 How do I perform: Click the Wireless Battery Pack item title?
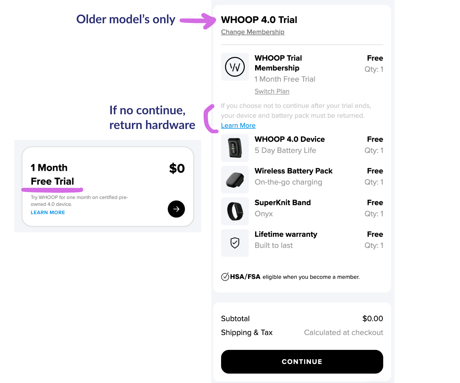[x=293, y=171]
